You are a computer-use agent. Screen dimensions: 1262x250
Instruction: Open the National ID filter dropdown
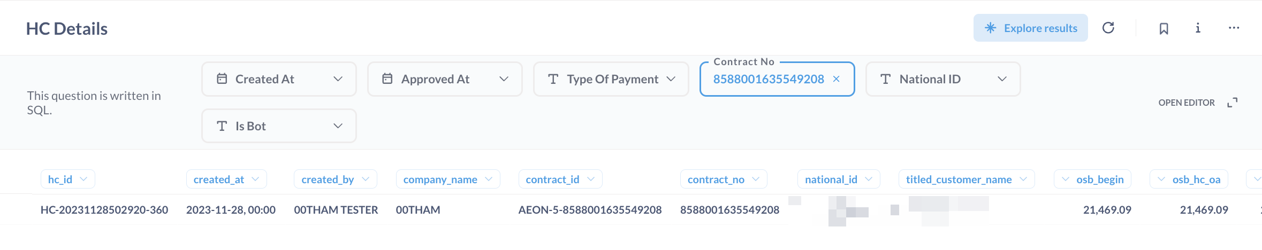[x=942, y=79]
